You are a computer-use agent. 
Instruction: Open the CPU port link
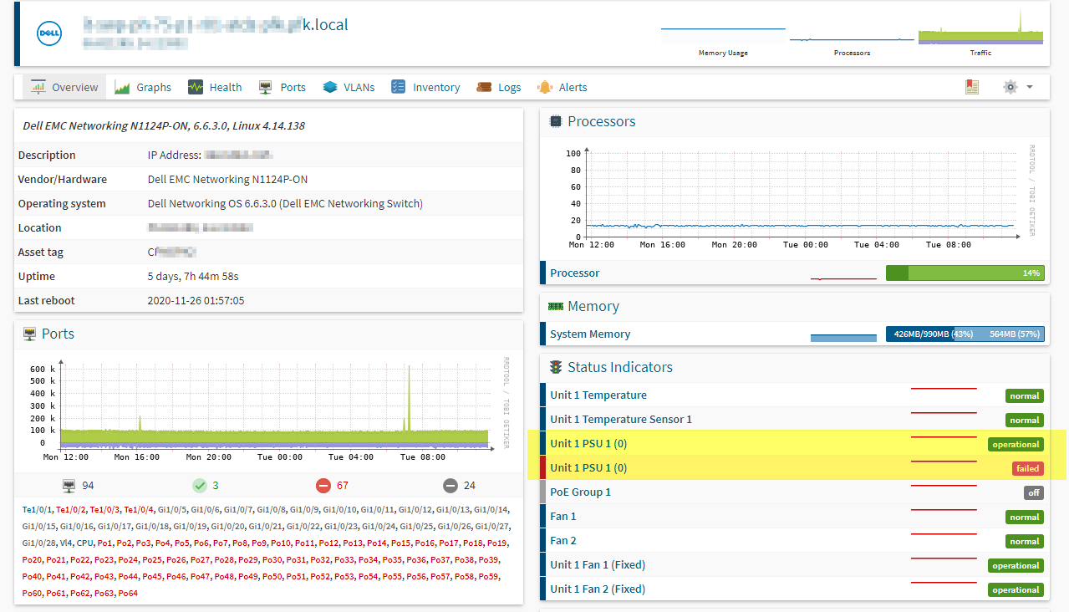(x=85, y=543)
